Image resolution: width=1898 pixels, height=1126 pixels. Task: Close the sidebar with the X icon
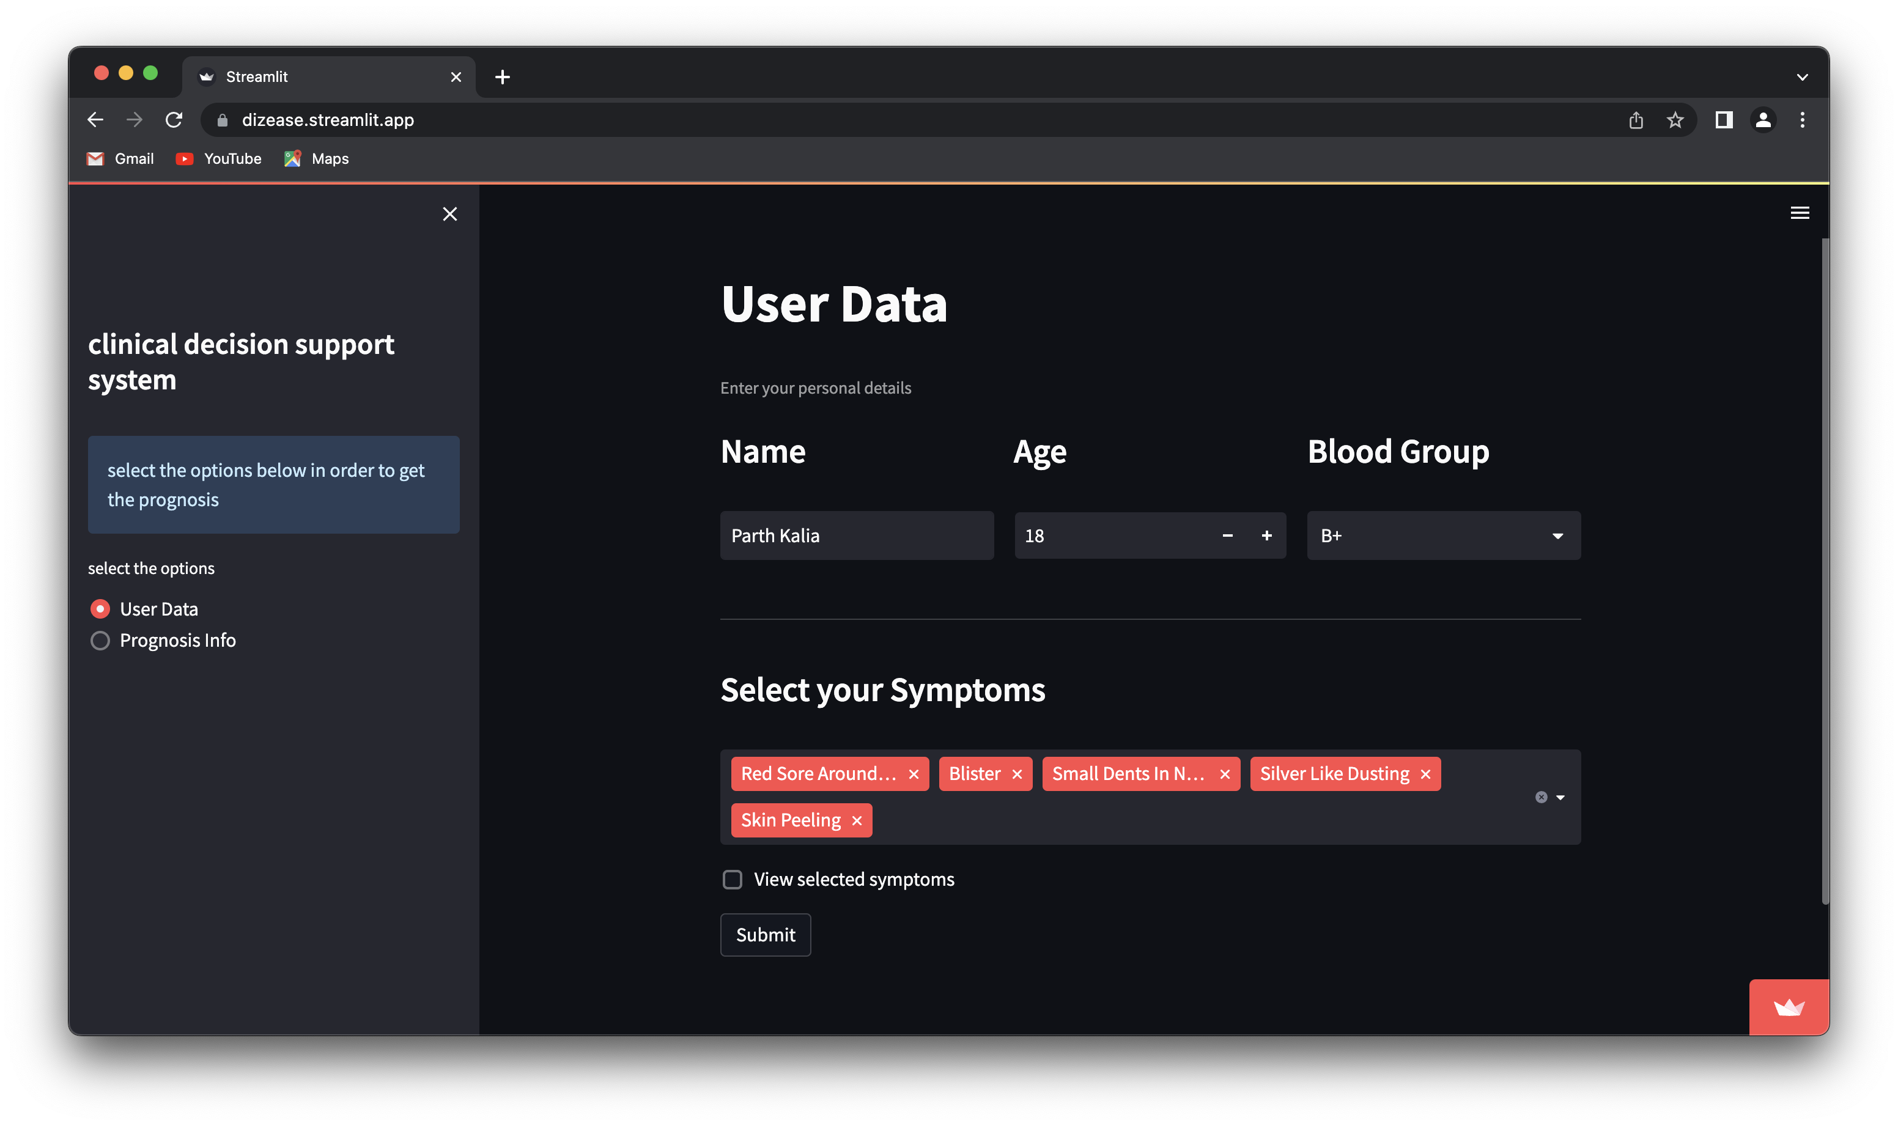point(450,214)
